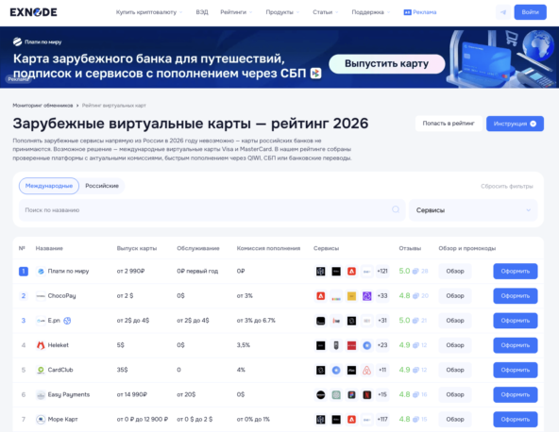Image resolution: width=559 pixels, height=432 pixels.
Task: Show +33 more services for ChocoPay
Action: (x=382, y=296)
